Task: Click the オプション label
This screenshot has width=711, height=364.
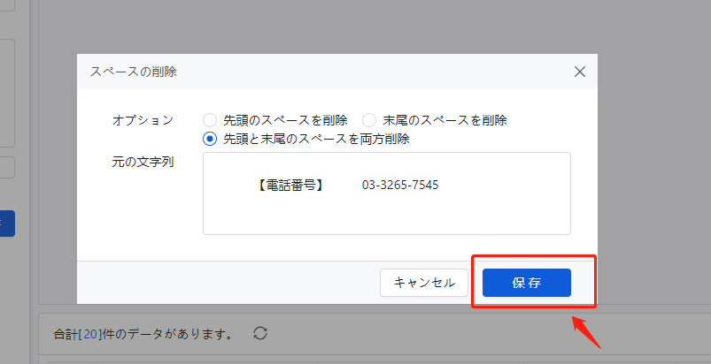Action: [143, 120]
